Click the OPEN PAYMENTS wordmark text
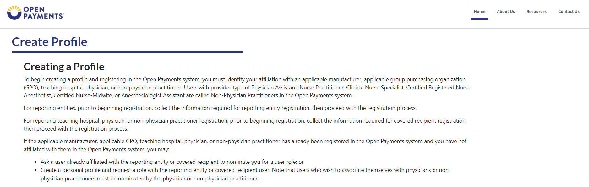The width and height of the screenshot is (589, 187). pos(43,13)
